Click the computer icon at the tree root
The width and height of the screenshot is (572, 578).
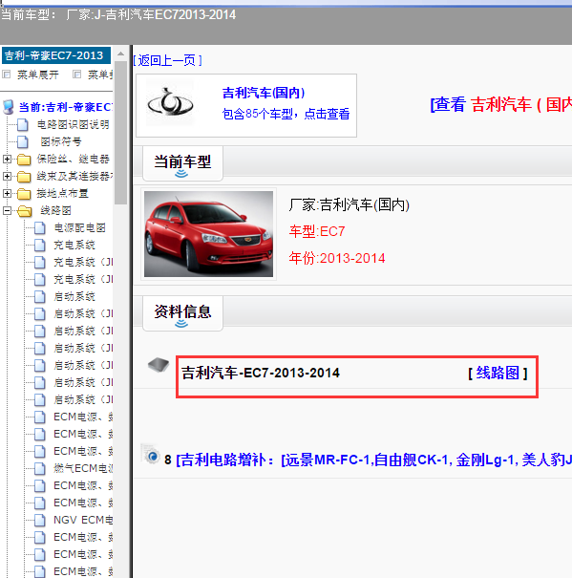pyautogui.click(x=8, y=107)
